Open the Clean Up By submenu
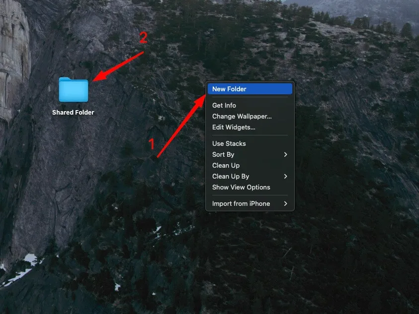This screenshot has height=314, width=419. pyautogui.click(x=250, y=176)
